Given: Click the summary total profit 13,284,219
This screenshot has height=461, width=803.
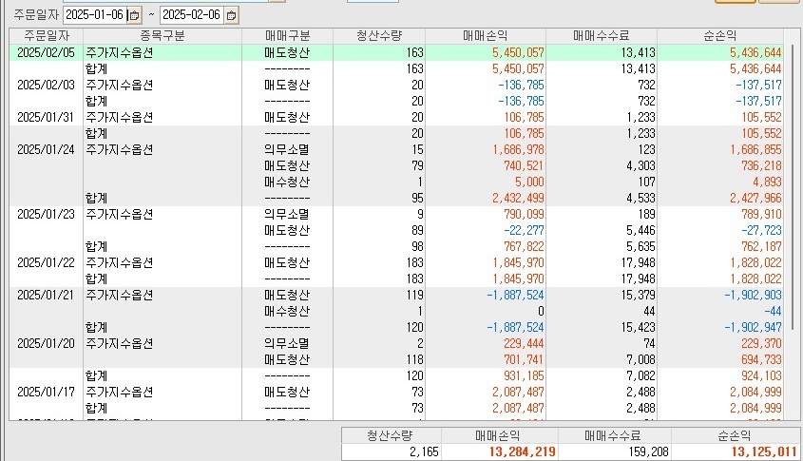Looking at the screenshot, I should 523,451.
